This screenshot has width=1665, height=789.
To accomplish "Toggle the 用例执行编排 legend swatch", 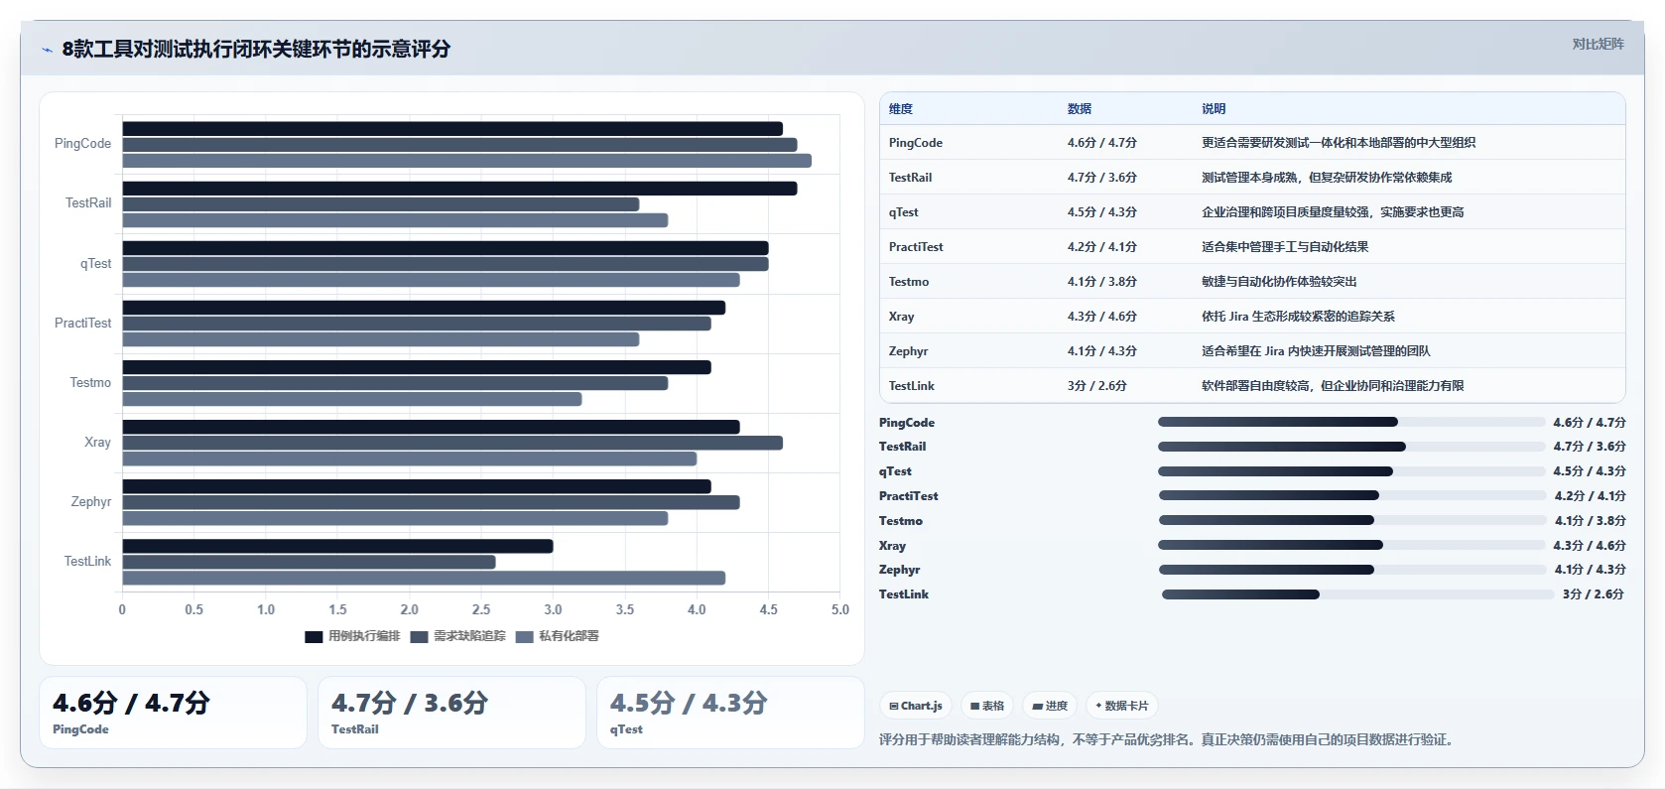I will click(314, 637).
